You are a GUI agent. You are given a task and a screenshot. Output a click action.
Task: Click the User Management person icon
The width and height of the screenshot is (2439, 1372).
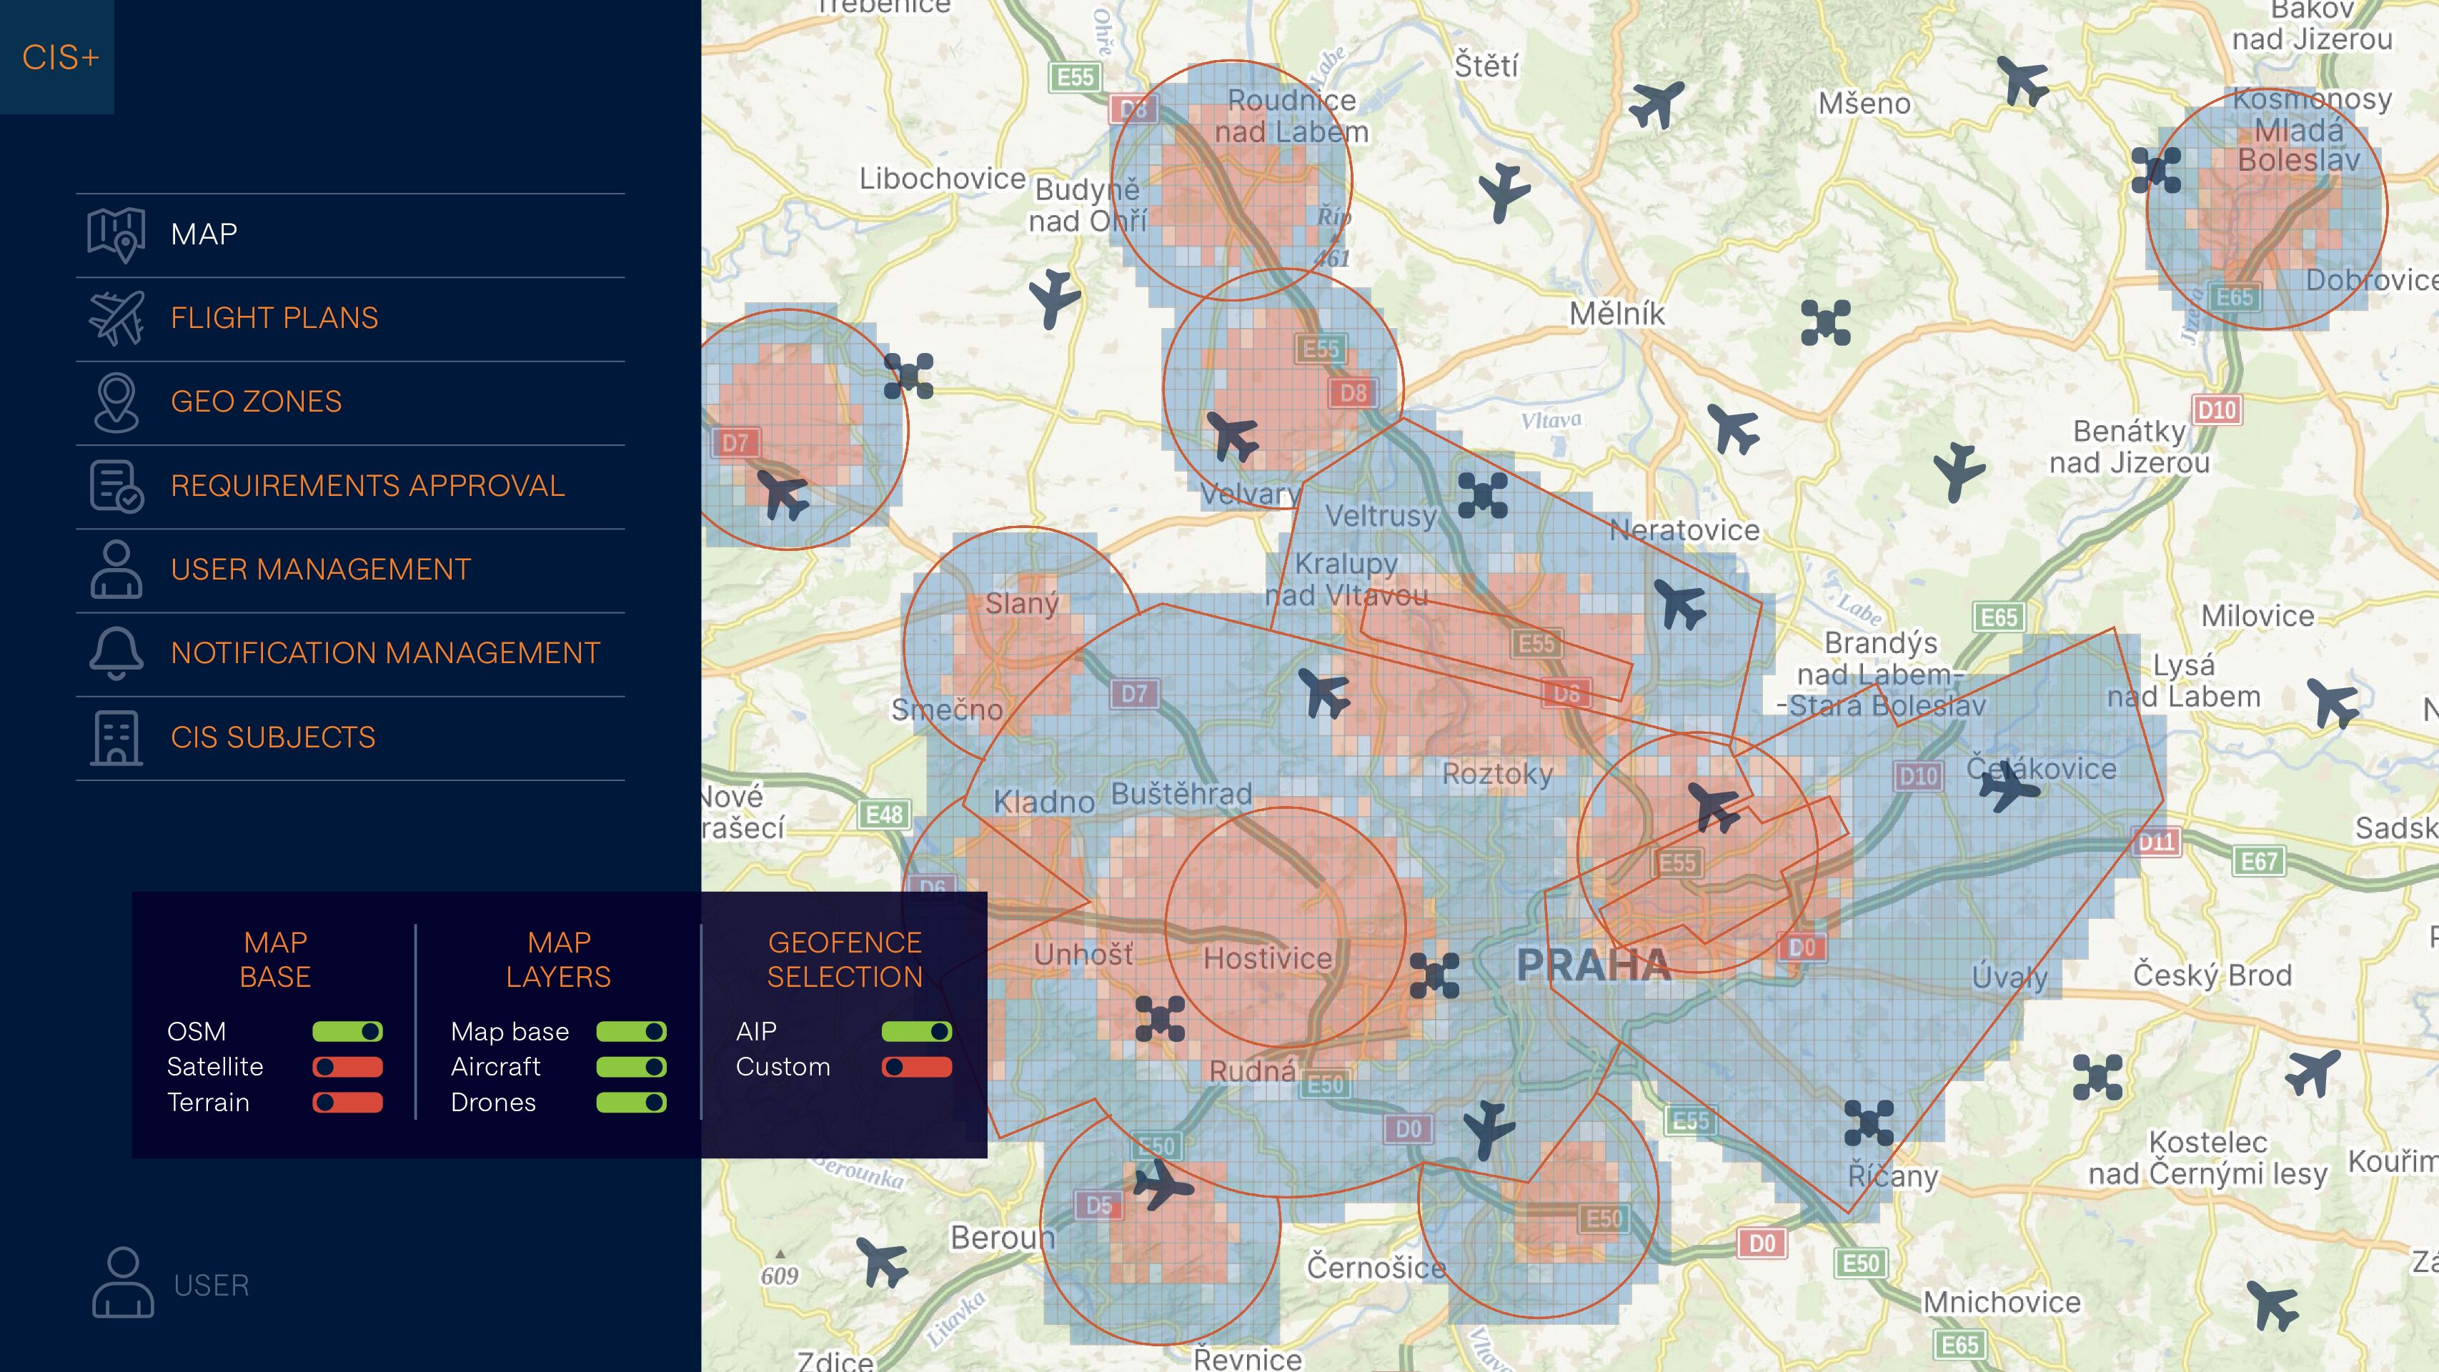point(116,569)
